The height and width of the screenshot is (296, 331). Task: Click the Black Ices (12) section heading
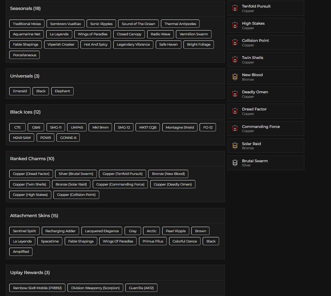point(25,112)
